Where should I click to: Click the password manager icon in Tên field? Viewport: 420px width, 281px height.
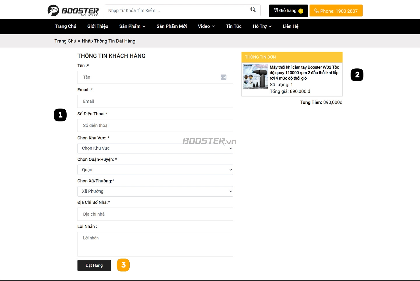pos(223,77)
